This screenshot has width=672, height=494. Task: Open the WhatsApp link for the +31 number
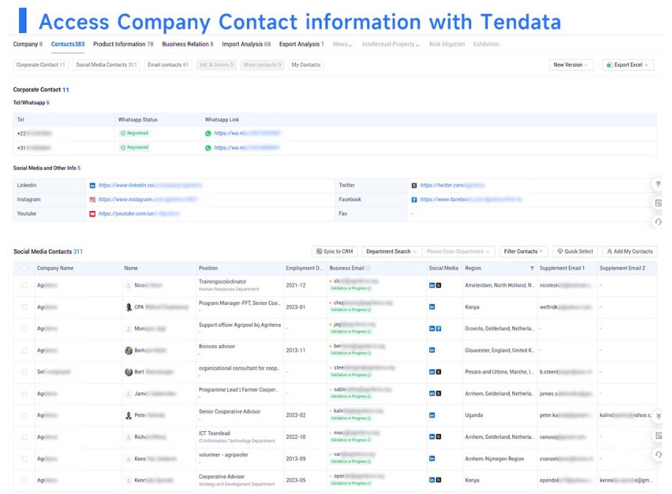247,147
